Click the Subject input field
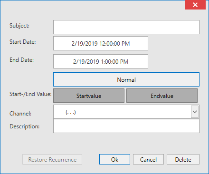The image size is (209, 174). (x=126, y=27)
